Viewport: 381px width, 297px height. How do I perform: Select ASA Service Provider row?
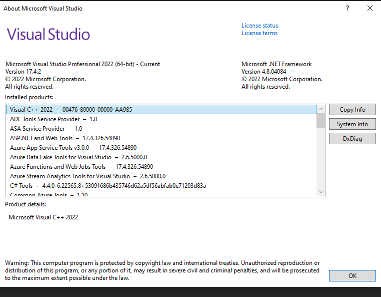[161, 129]
